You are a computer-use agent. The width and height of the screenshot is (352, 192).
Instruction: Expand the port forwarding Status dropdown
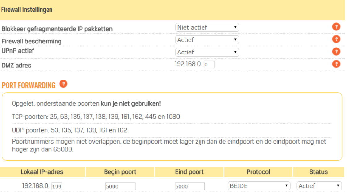(319, 186)
